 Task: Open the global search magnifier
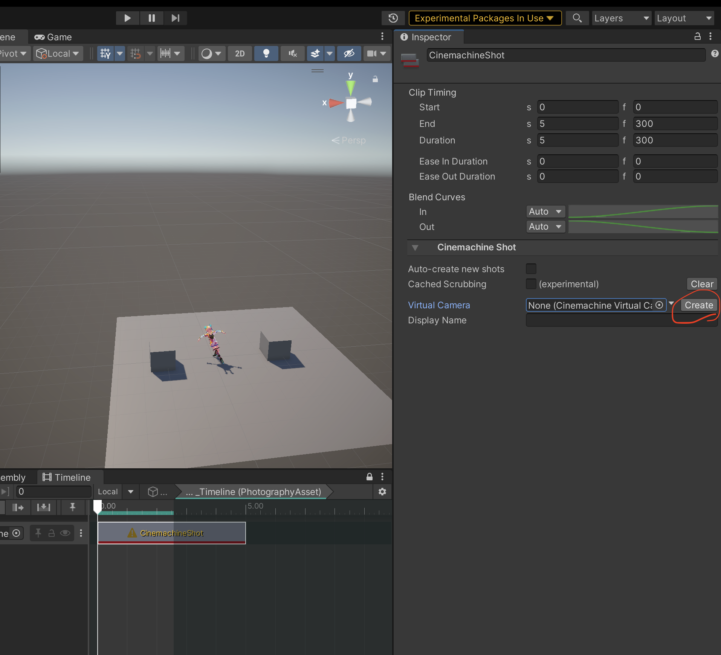click(577, 18)
